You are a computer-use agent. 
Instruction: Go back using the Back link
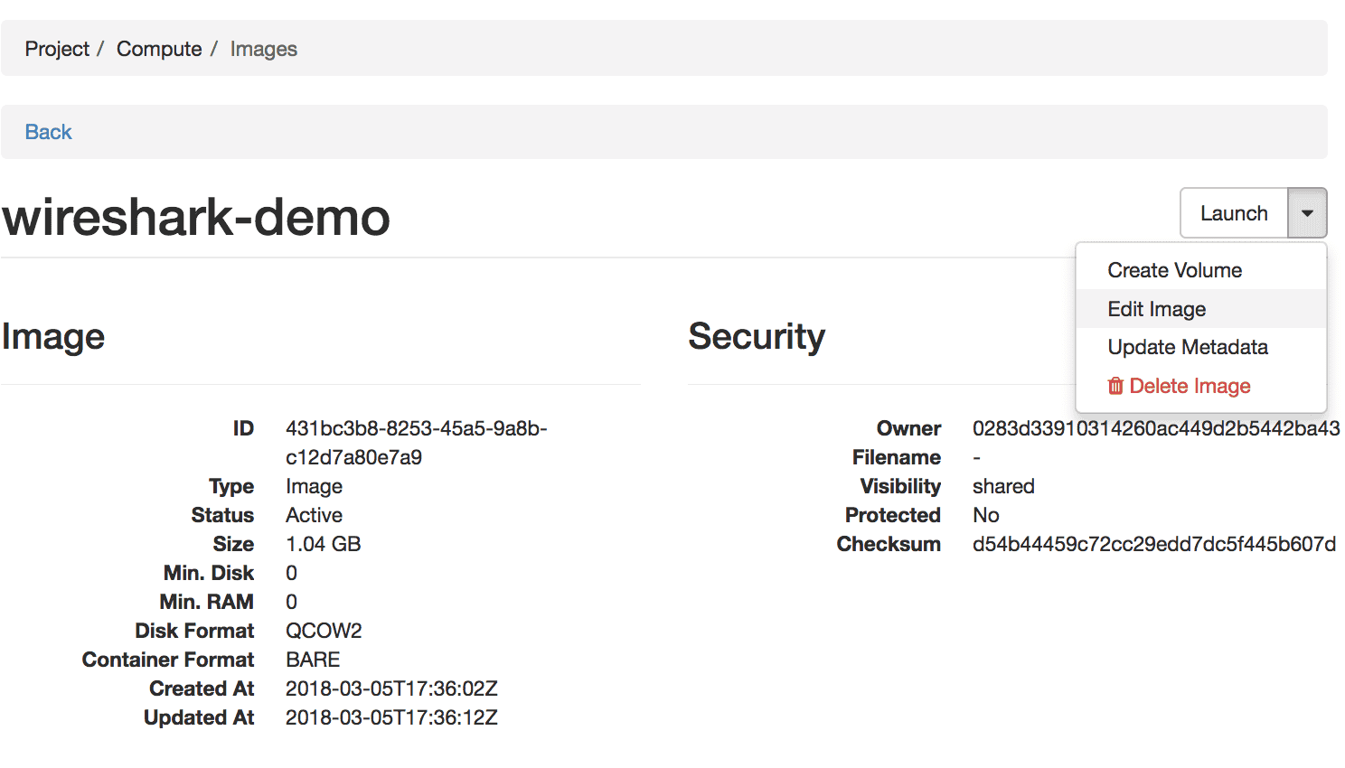tap(48, 132)
